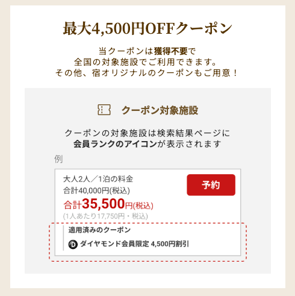Click the coupon ticket icon
Viewport: 295px width, 296px height.
(x=104, y=110)
